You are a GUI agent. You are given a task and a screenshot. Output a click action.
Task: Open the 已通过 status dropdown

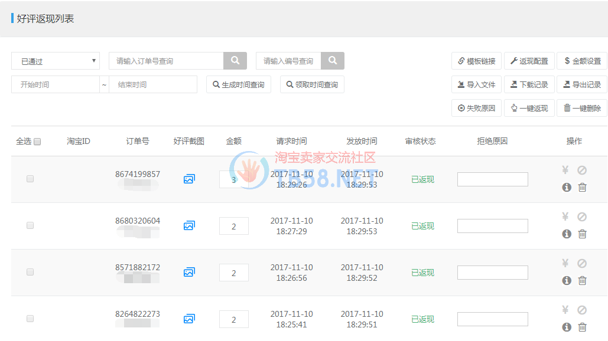click(x=56, y=61)
